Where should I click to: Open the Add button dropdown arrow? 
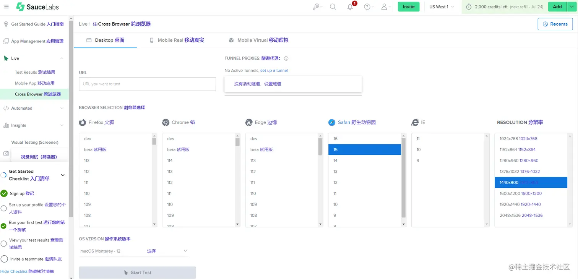[572, 7]
